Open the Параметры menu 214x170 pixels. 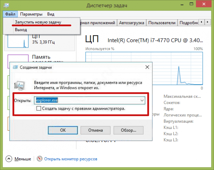click(31, 14)
